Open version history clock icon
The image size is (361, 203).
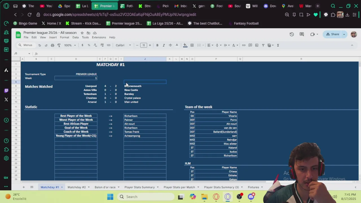pos(292,34)
